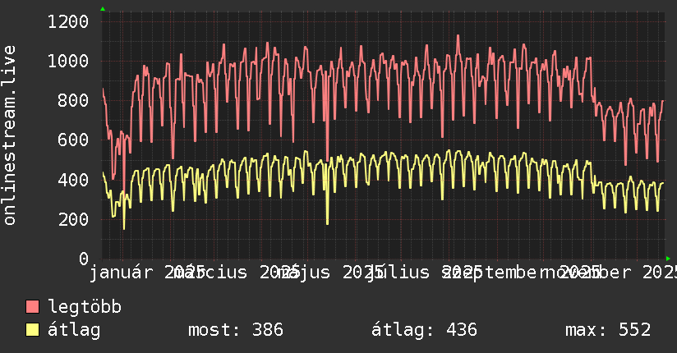Click the yellow átlag legend color swatch
The height and width of the screenshot is (353, 677).
point(32,329)
